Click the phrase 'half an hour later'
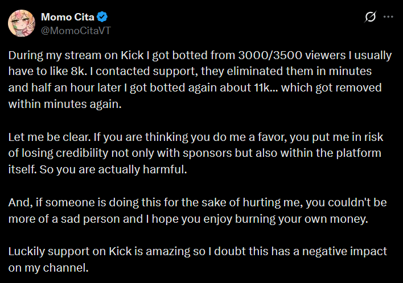Screen dimensions: 403x283 [69, 89]
